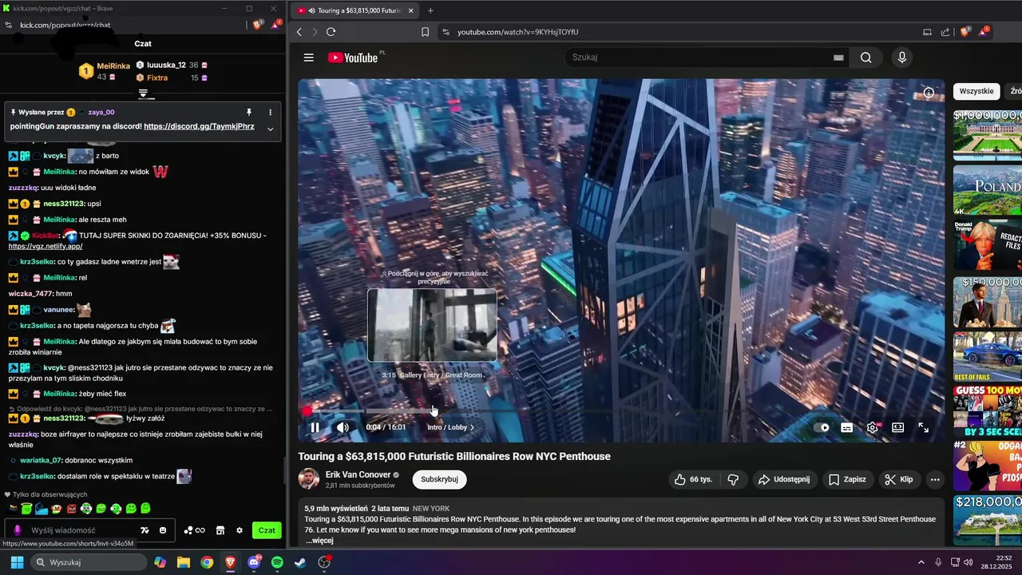
Task: Open the vgz.netlify.app link in chat
Action: (x=46, y=246)
